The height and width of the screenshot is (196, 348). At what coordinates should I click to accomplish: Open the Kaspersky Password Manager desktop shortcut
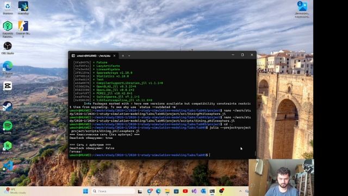(x=8, y=29)
